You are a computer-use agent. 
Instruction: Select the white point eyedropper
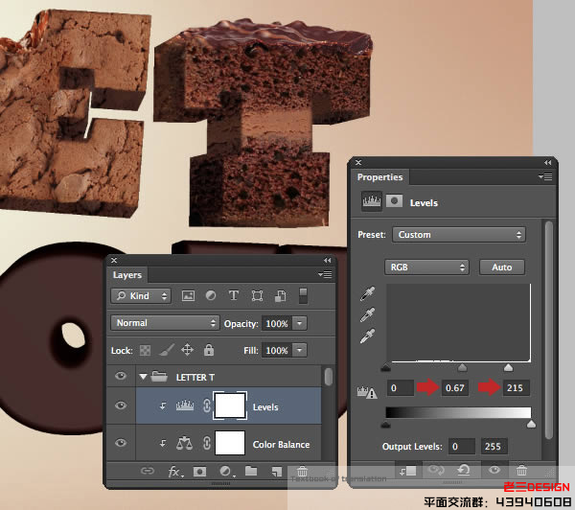(x=367, y=336)
